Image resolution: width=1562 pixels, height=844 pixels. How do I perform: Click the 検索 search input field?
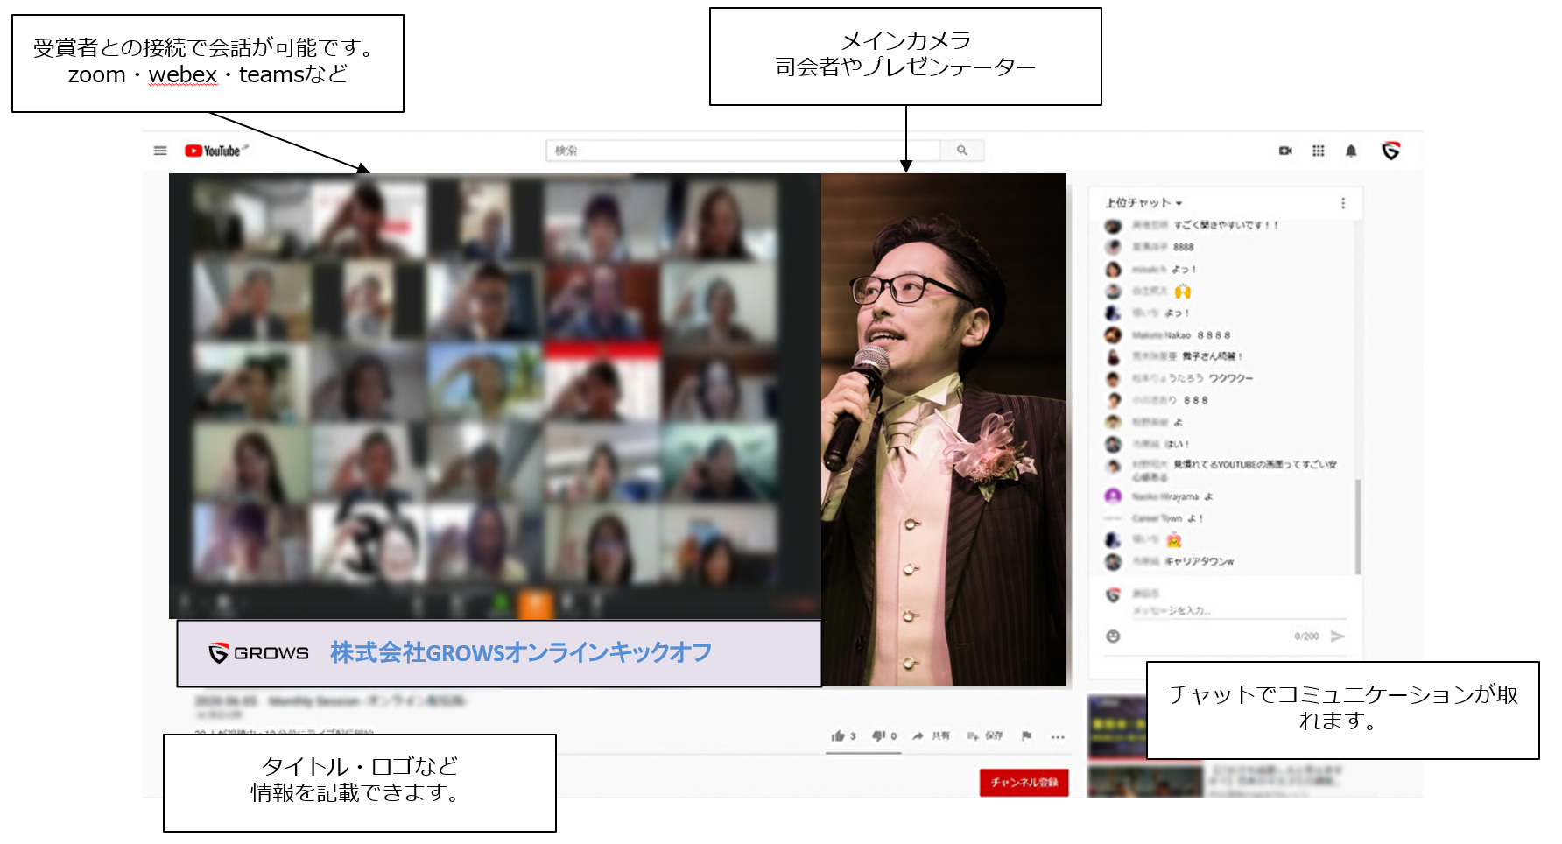[742, 151]
